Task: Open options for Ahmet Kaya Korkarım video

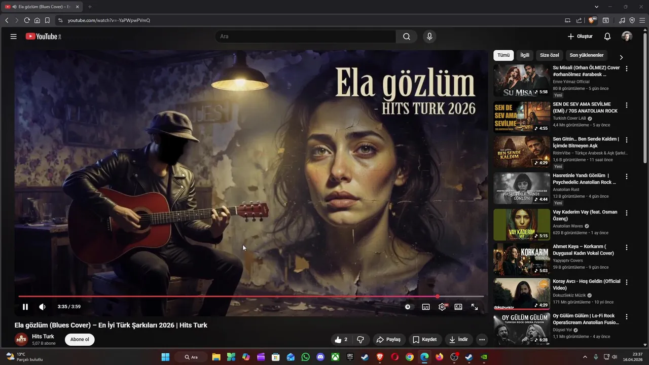Action: coord(627,247)
